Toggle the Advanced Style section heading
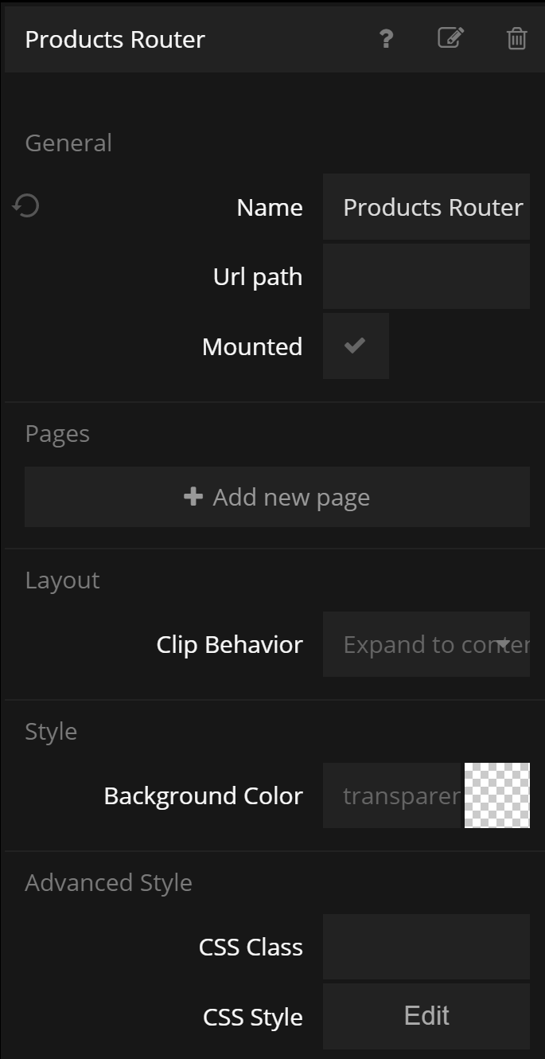Image resolution: width=545 pixels, height=1059 pixels. 108,883
